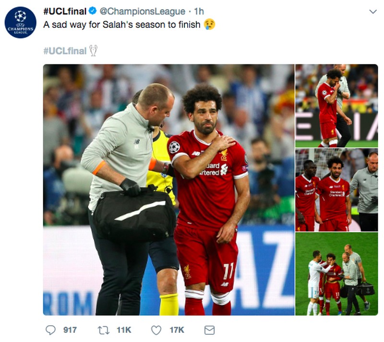Open the middle-right photo with his teammate
The width and height of the screenshot is (384, 342).
point(337,190)
